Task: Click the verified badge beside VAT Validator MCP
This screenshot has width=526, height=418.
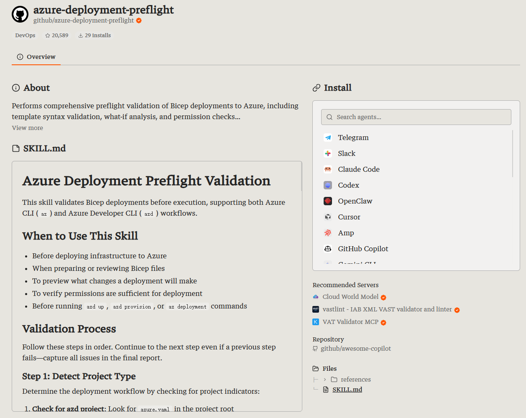Action: pyautogui.click(x=383, y=323)
